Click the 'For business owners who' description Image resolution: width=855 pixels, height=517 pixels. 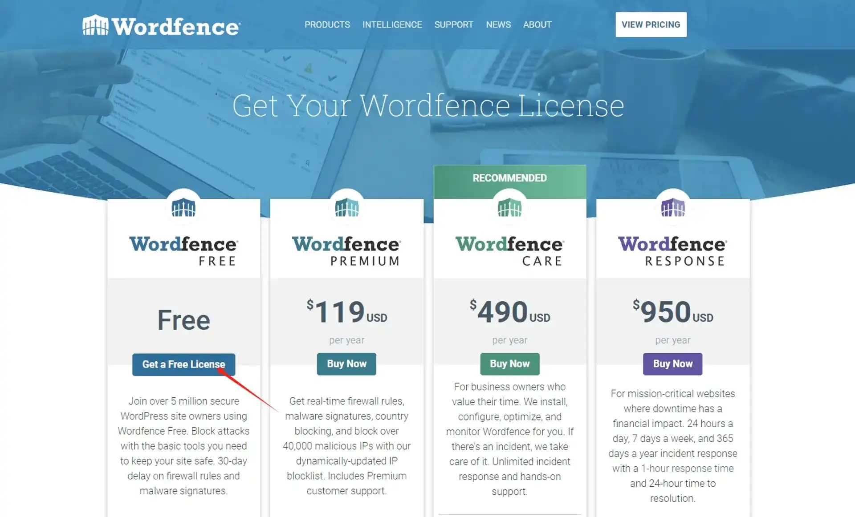(x=510, y=439)
